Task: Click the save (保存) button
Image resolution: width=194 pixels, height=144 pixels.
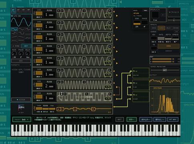Action: (x=132, y=119)
